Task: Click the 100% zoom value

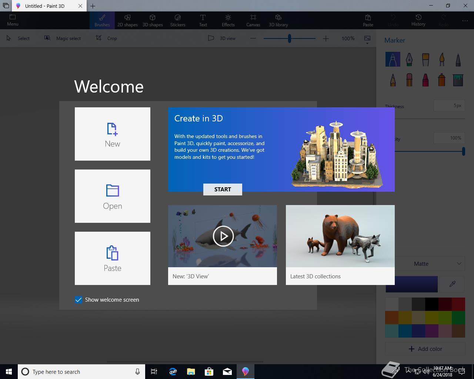Action: (x=348, y=38)
